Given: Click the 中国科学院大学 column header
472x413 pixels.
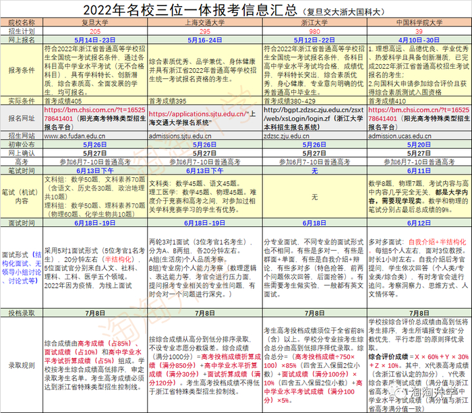Looking at the screenshot, I should [x=419, y=22].
